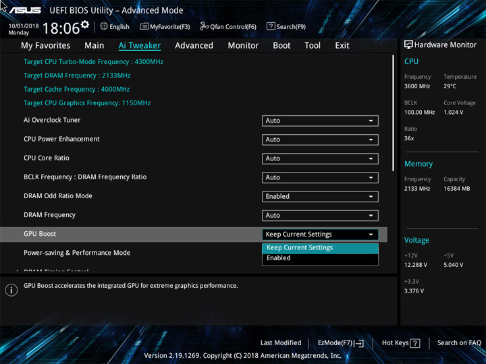Click the DRAM Odd Ratio Mode label
486x364 pixels.
click(x=58, y=196)
